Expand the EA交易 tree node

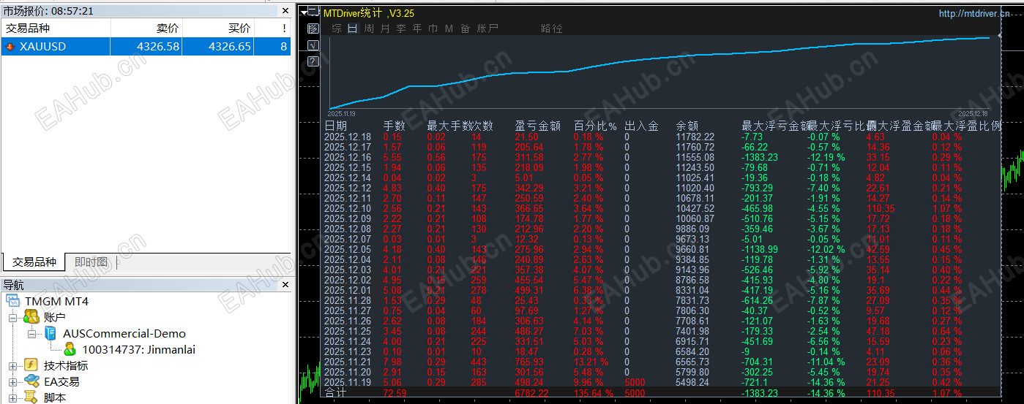[x=12, y=382]
